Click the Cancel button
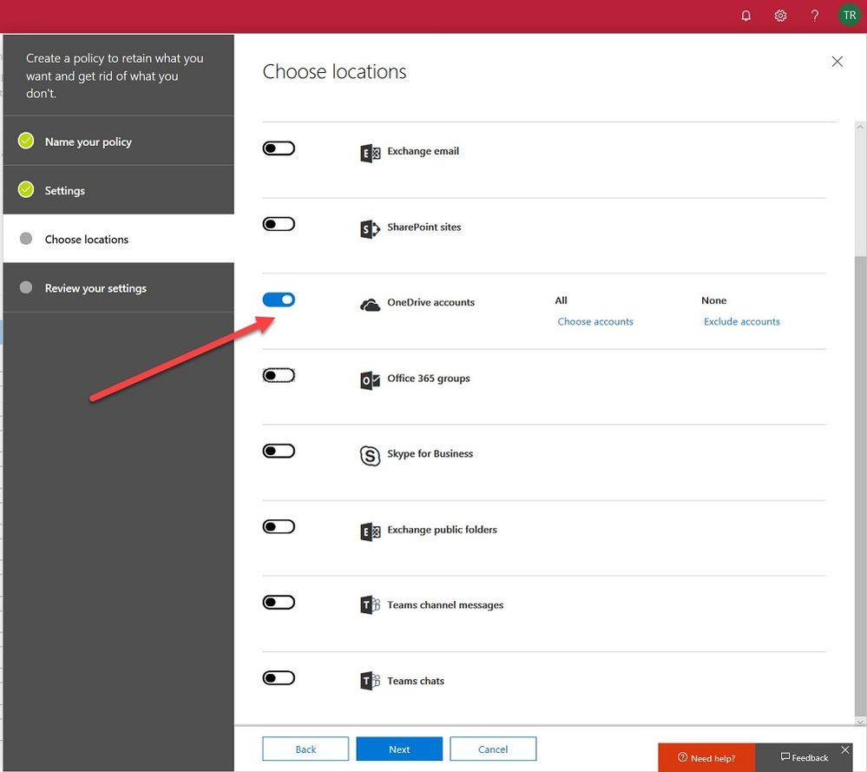Viewport: 867px width, 772px height. point(493,749)
